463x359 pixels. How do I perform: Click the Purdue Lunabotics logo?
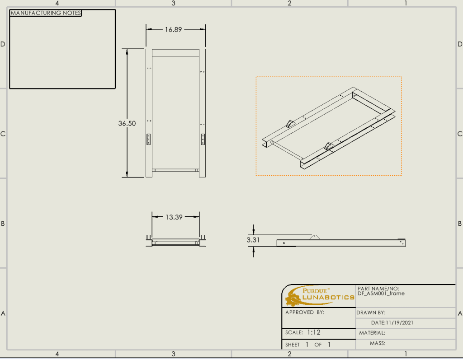tap(319, 295)
